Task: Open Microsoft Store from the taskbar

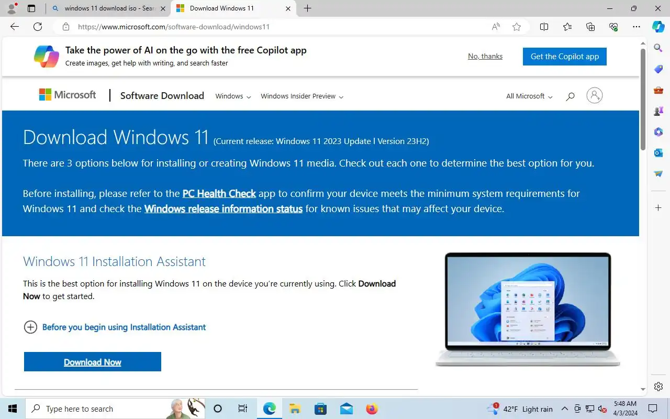Action: (x=320, y=409)
